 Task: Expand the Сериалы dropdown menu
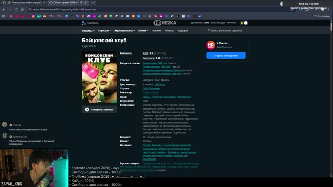tap(105, 31)
